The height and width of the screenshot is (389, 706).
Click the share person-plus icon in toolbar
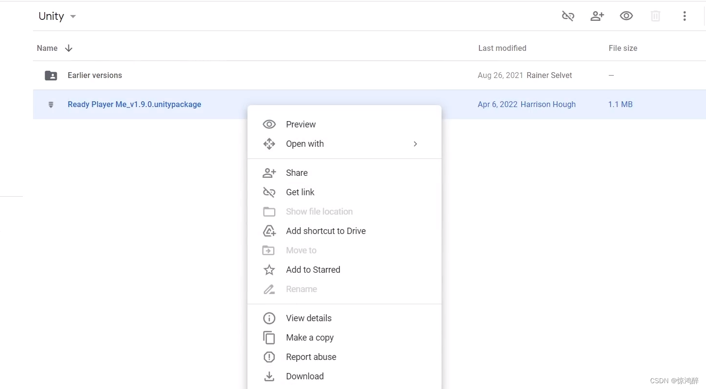597,16
